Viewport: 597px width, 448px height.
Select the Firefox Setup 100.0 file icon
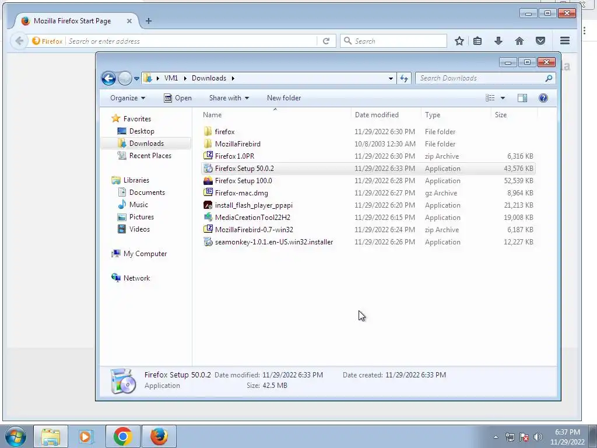(208, 181)
